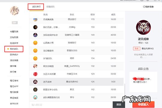Open 在线拼字 in the sidebar
Screen dimensions: 162x108
pyautogui.click(x=14, y=43)
